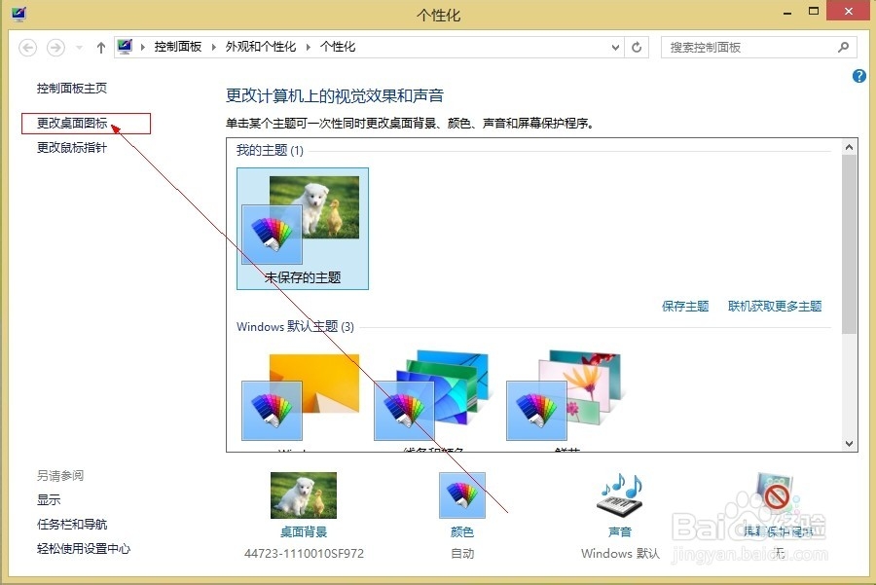Viewport: 876px width, 585px height.
Task: Expand arrow after 外观和个性化 breadcrumb
Action: pos(309,48)
